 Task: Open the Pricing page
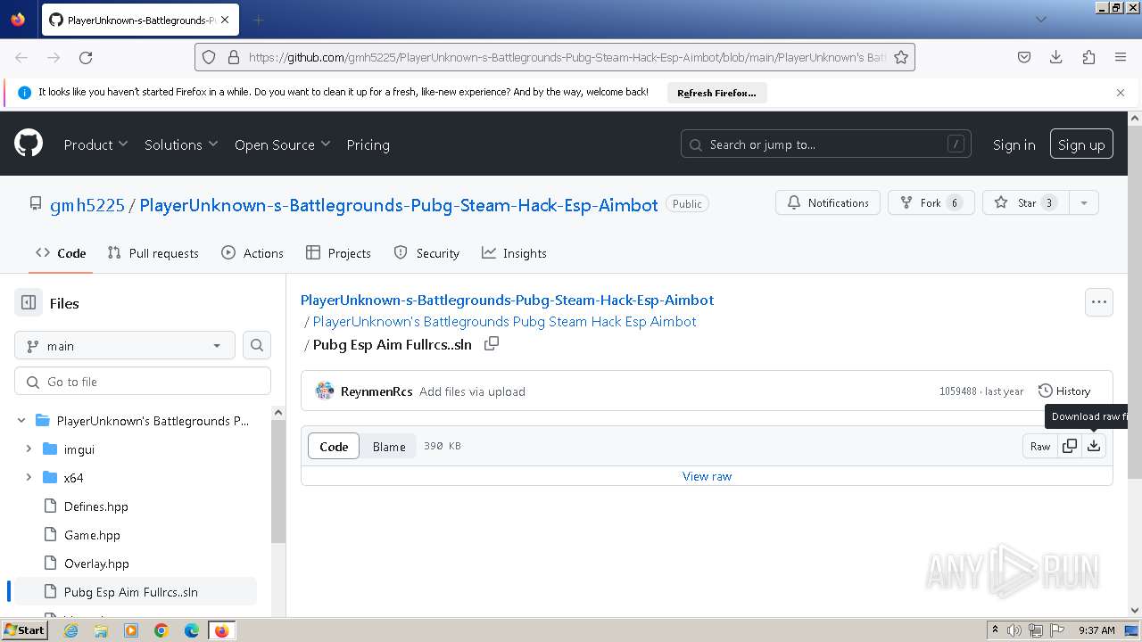(368, 144)
